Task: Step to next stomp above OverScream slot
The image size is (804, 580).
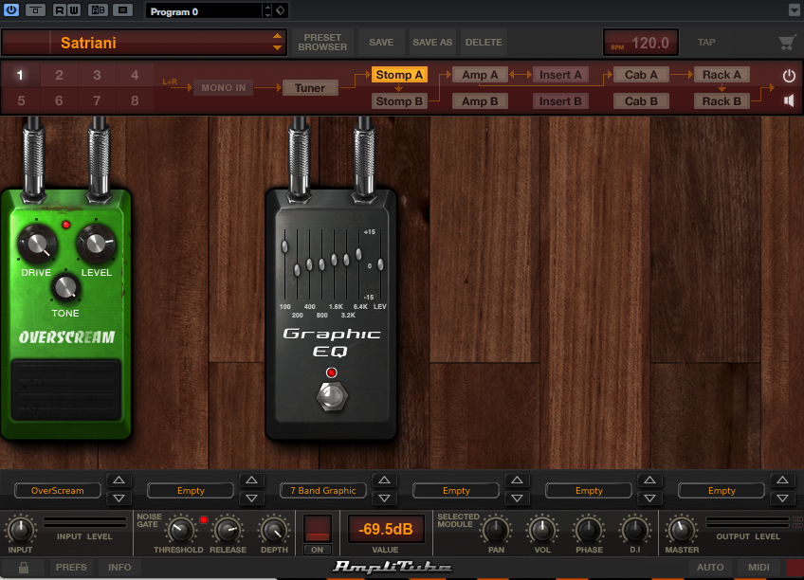Action: coord(119,480)
